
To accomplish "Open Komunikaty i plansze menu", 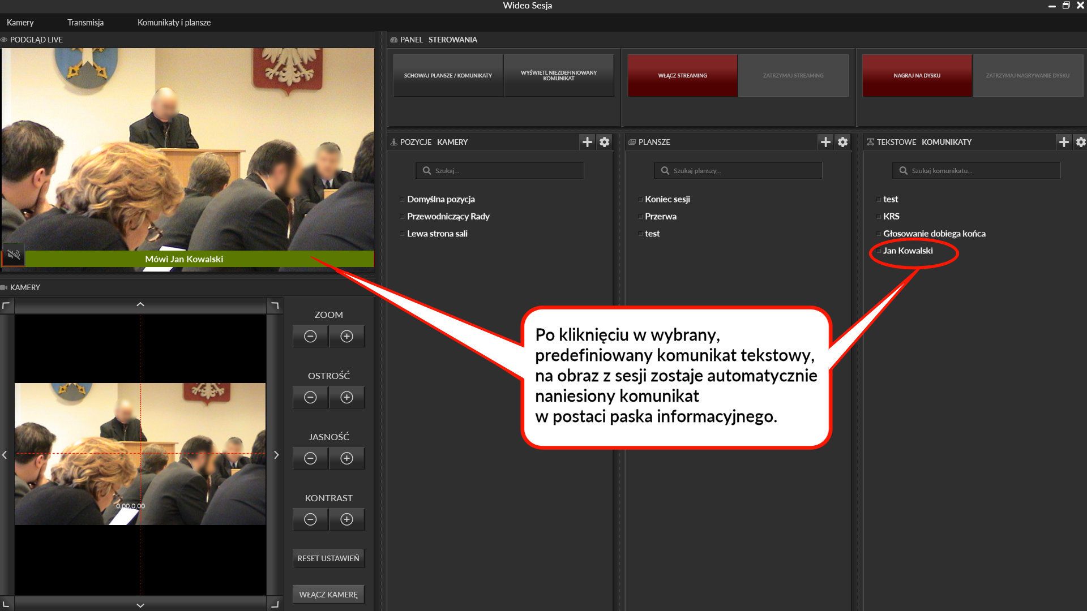I will 174,23.
